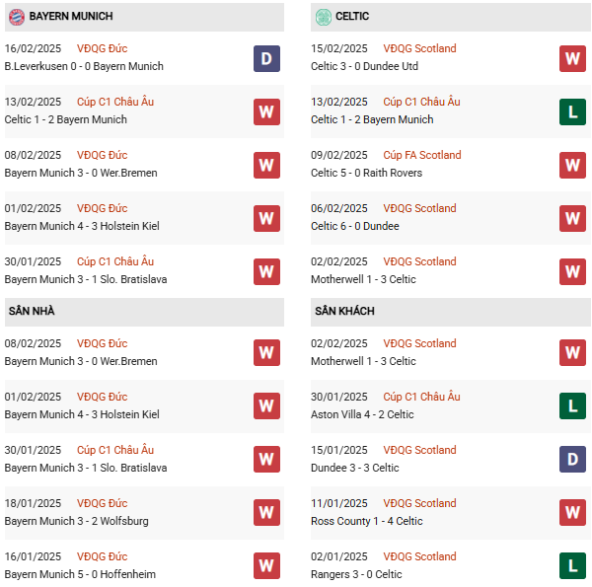Click the Bayern Munich 4-3 Holstein Kiel result in the top form list
Screen dimensions: 592x587
pos(82,226)
